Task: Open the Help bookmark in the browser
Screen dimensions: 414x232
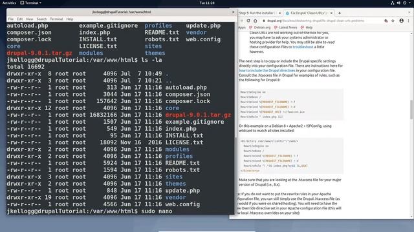Action: 307,27
